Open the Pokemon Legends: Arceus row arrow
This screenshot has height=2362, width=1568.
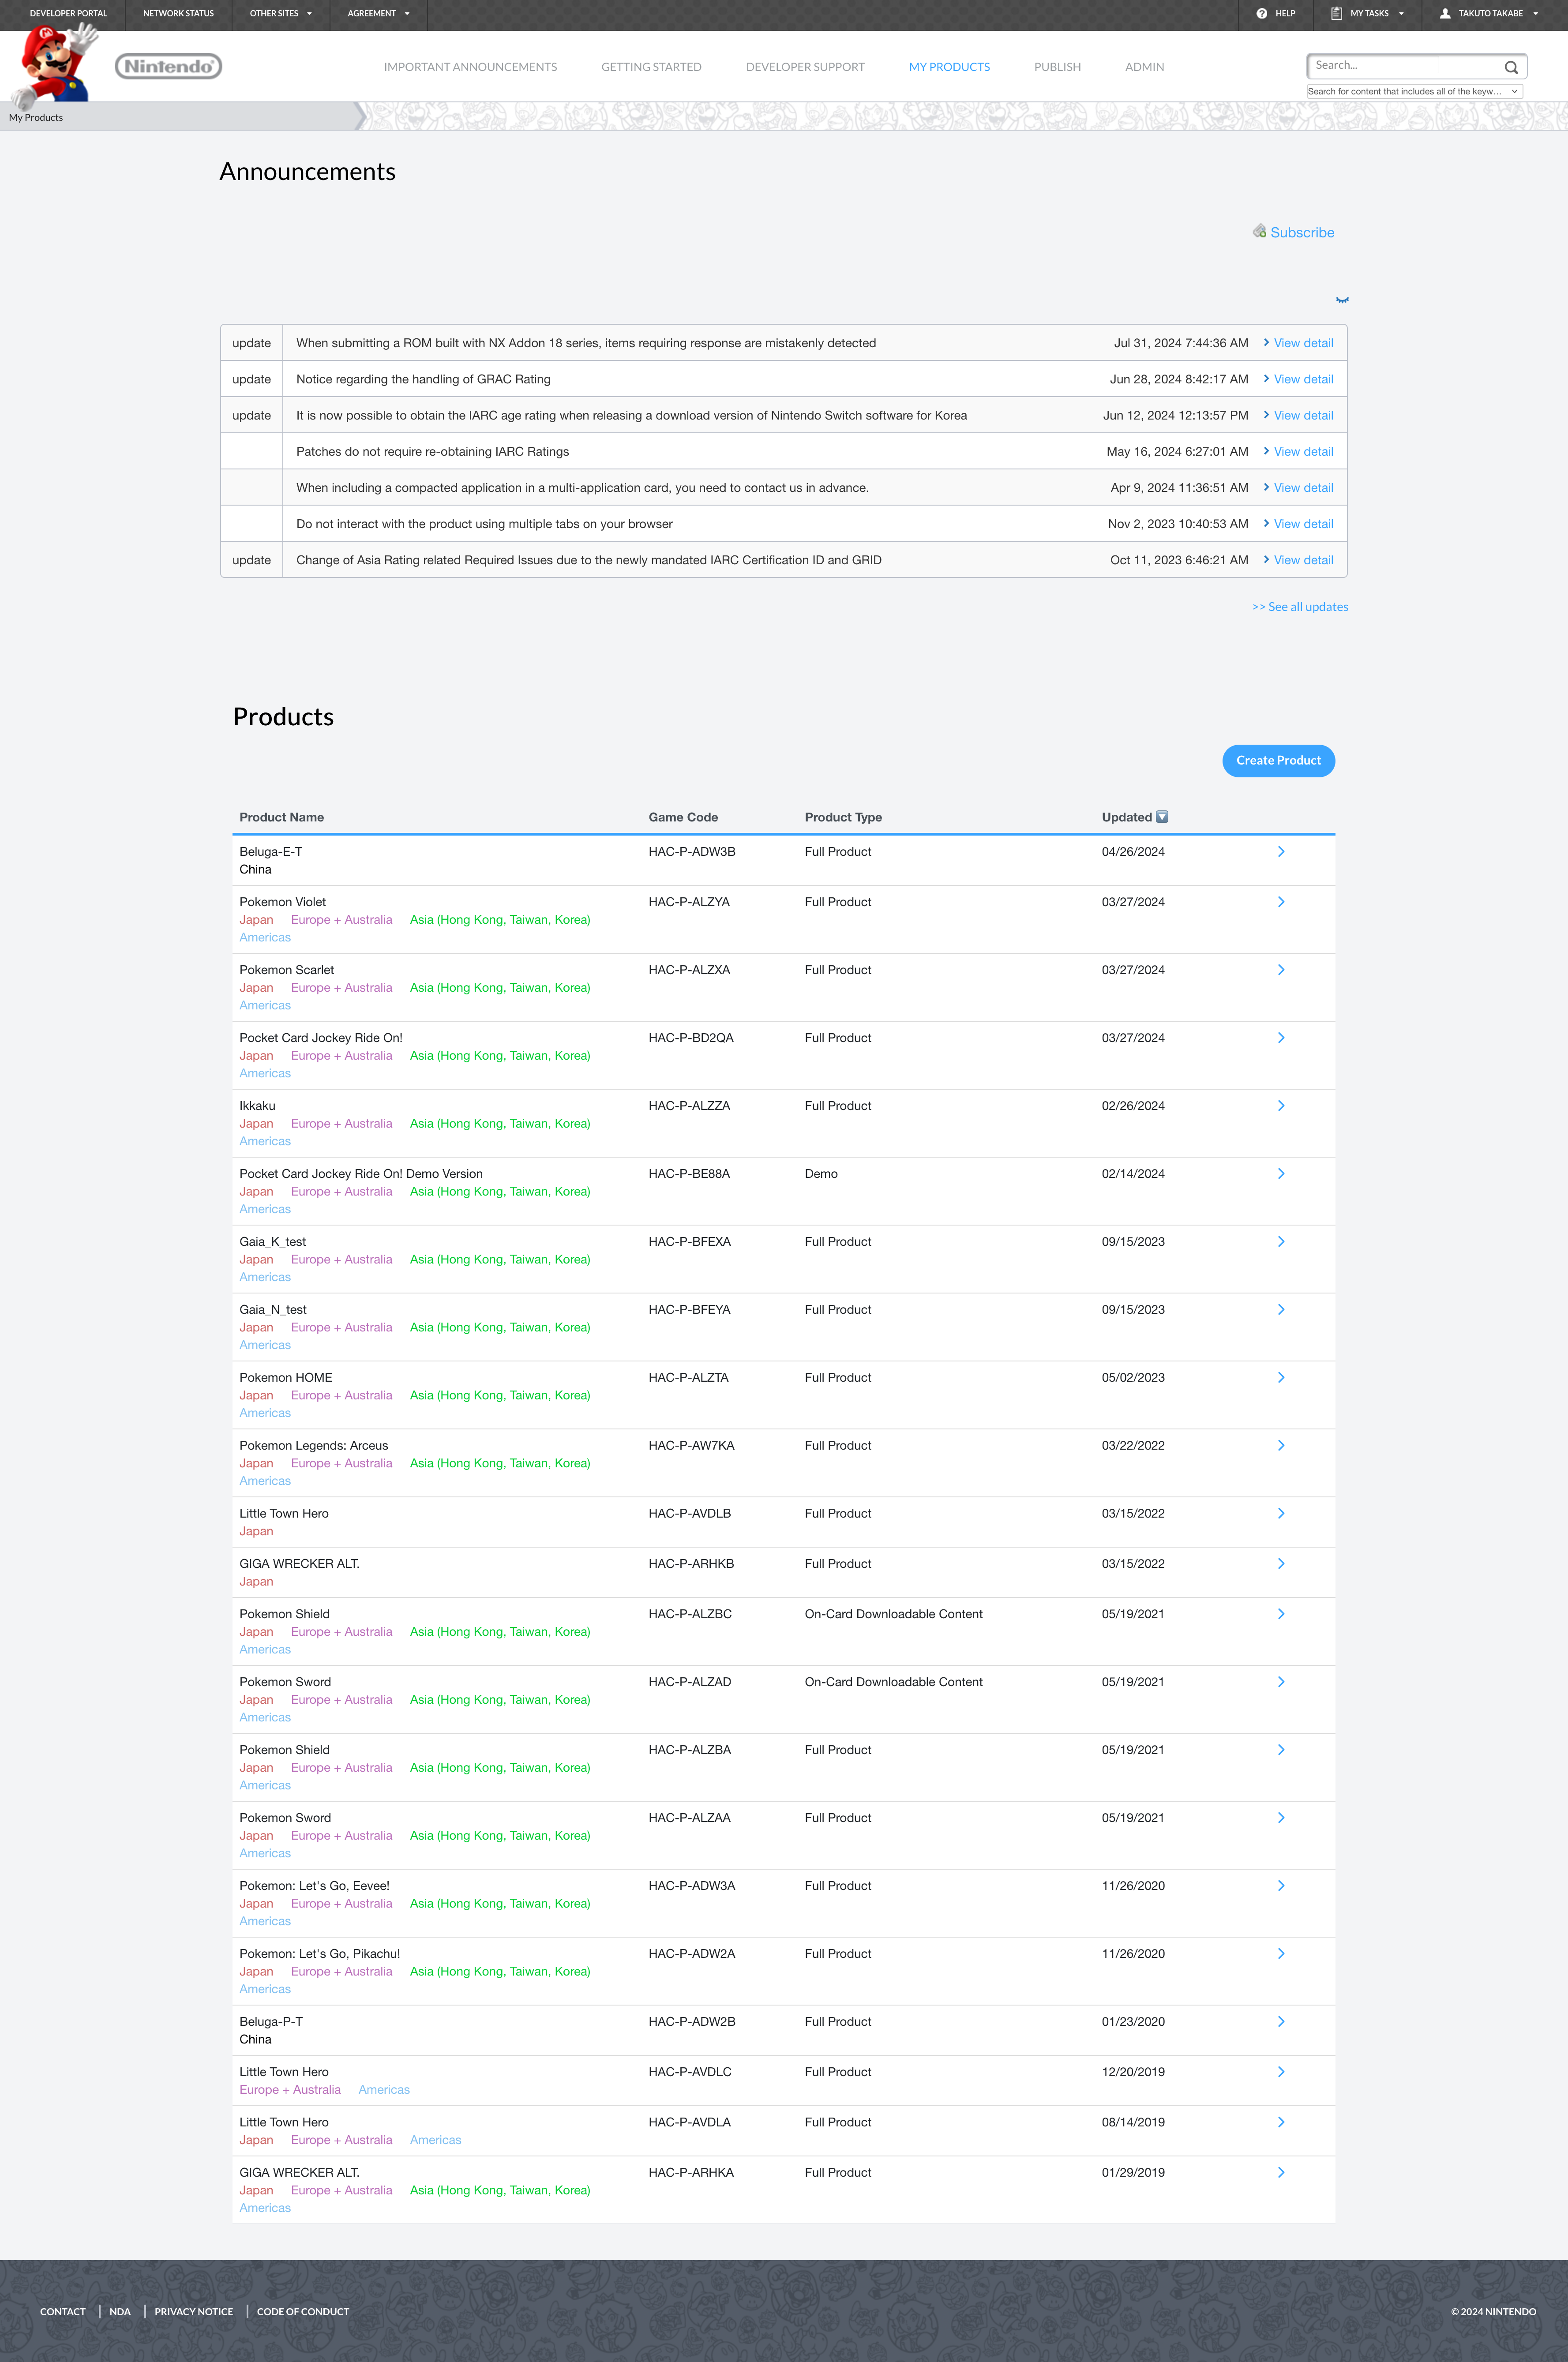[x=1281, y=1446]
